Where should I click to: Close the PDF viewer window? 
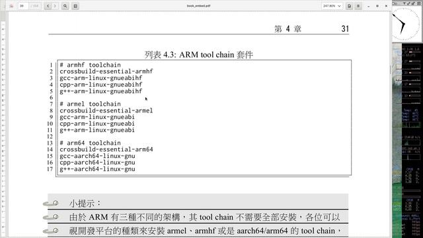coord(386,6)
